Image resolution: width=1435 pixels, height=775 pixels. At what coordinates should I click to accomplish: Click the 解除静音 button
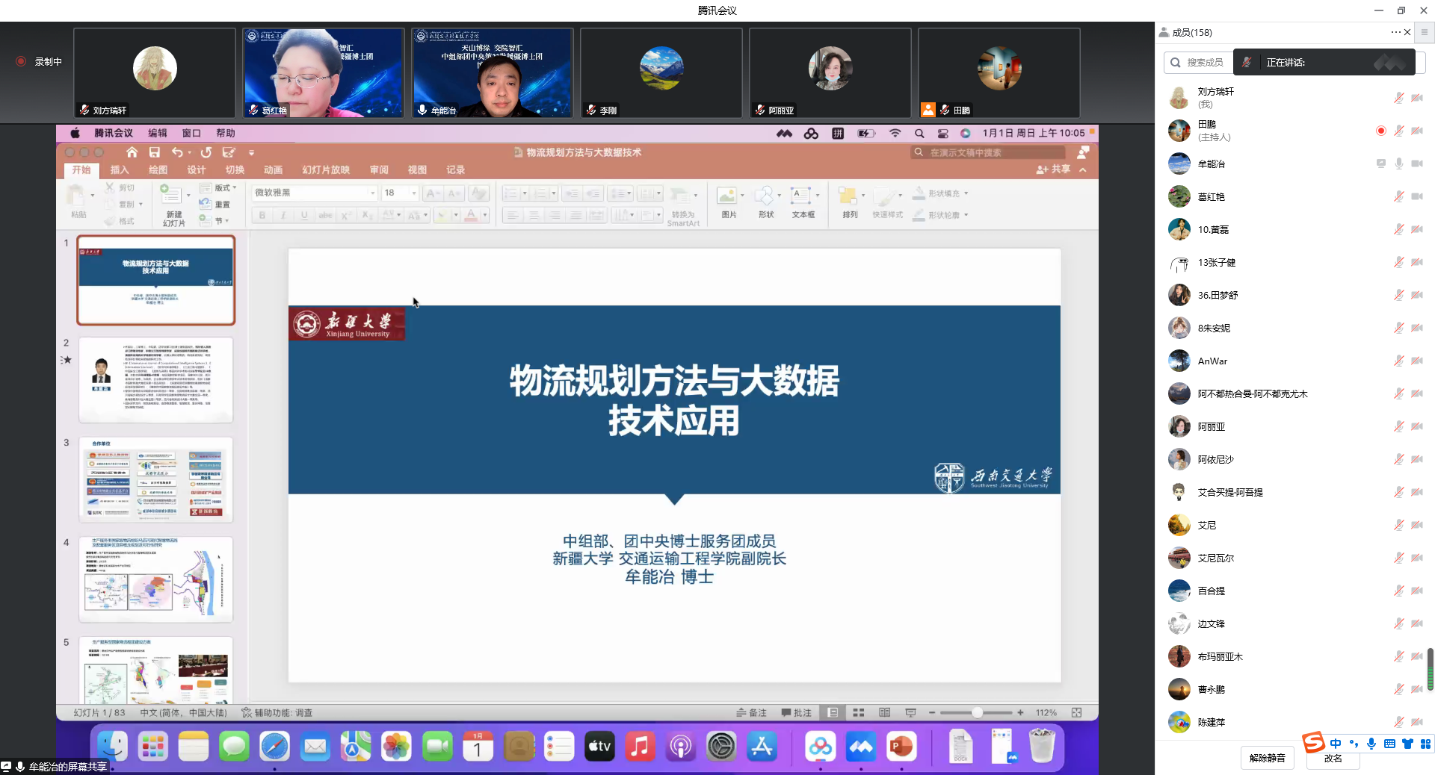[x=1267, y=758]
